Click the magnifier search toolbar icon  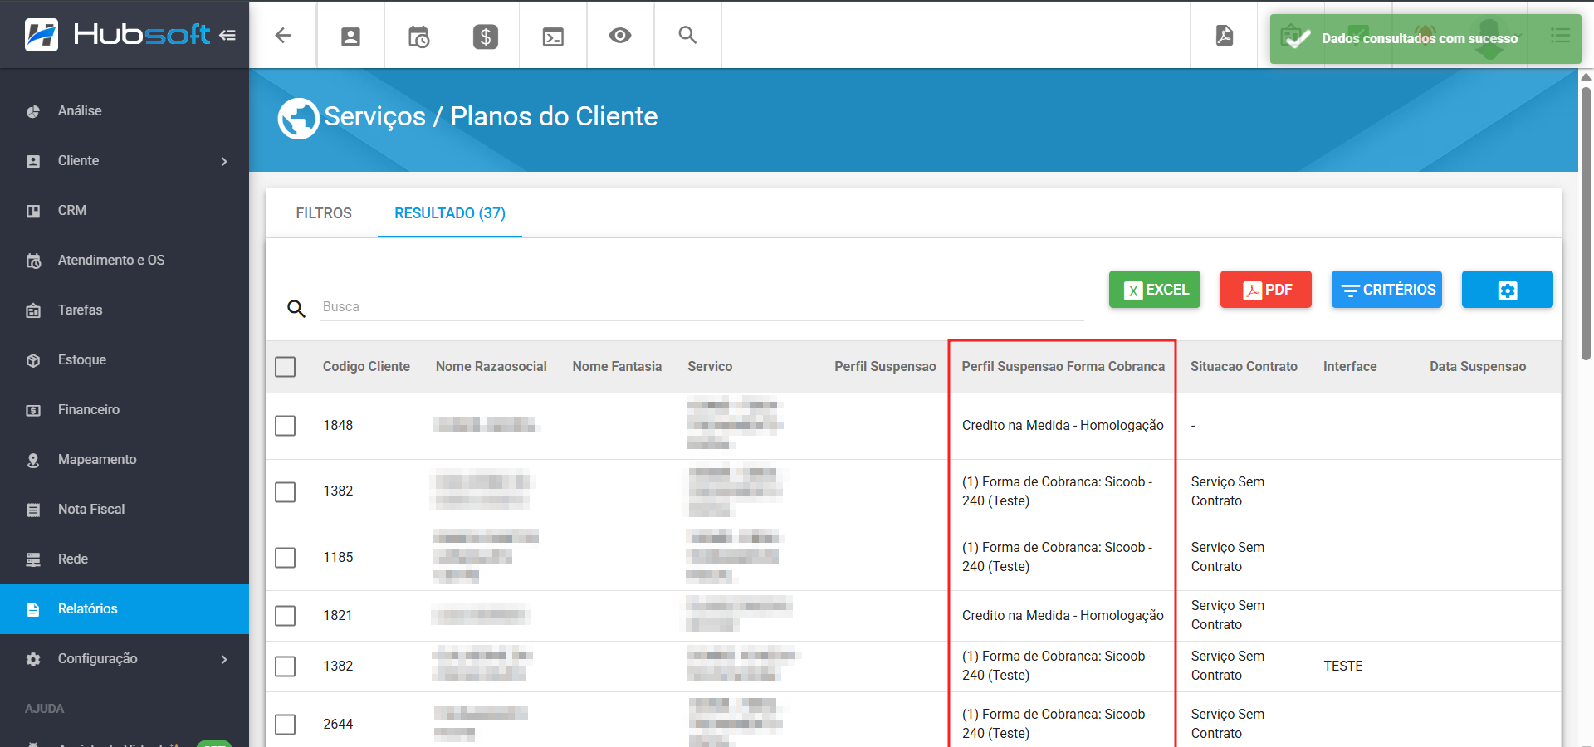tap(687, 36)
